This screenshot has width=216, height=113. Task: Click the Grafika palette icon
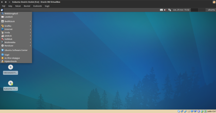click(2, 26)
